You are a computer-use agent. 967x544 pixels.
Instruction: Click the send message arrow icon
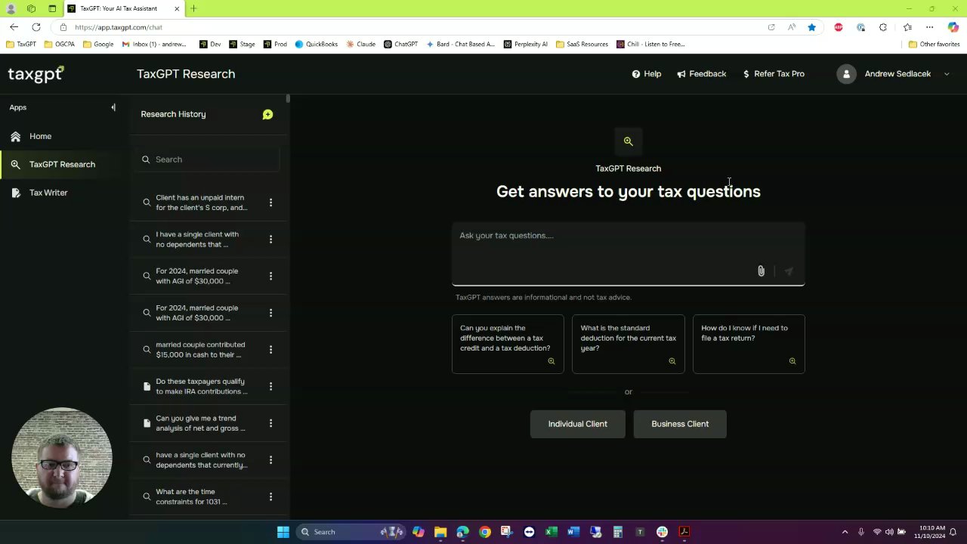click(x=789, y=271)
